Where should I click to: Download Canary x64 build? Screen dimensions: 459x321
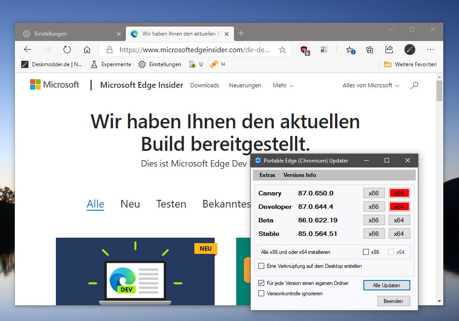[x=399, y=193]
